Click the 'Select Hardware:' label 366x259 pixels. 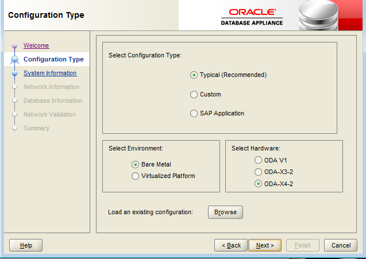point(256,148)
